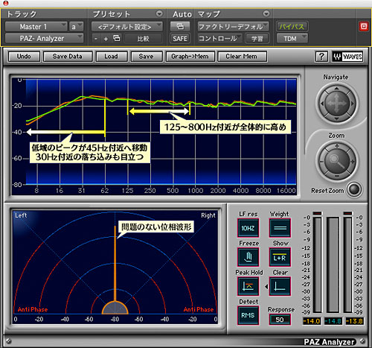The image size is (372, 348).
Task: Click the Navigate arrows pad
Action: (337, 103)
